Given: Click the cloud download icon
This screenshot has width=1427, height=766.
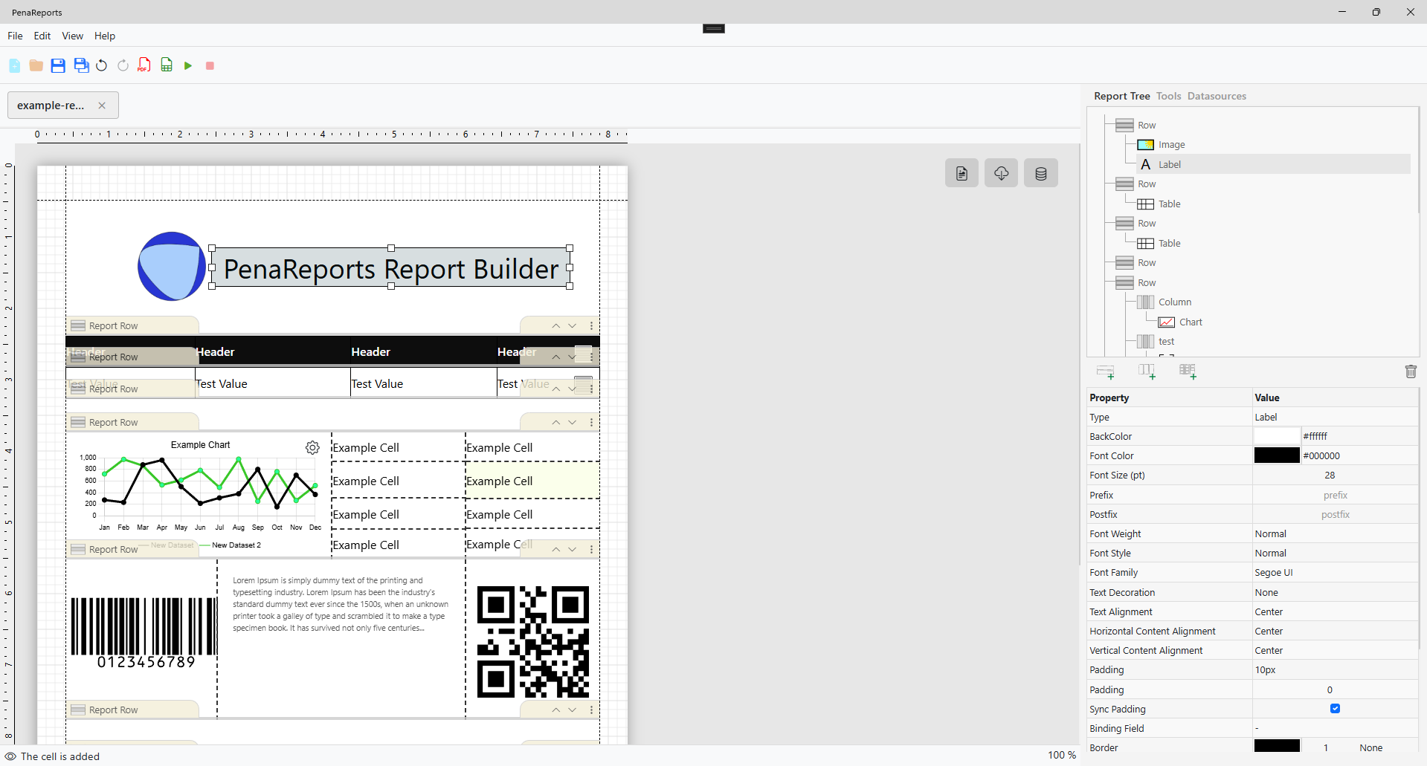Looking at the screenshot, I should pos(1001,173).
